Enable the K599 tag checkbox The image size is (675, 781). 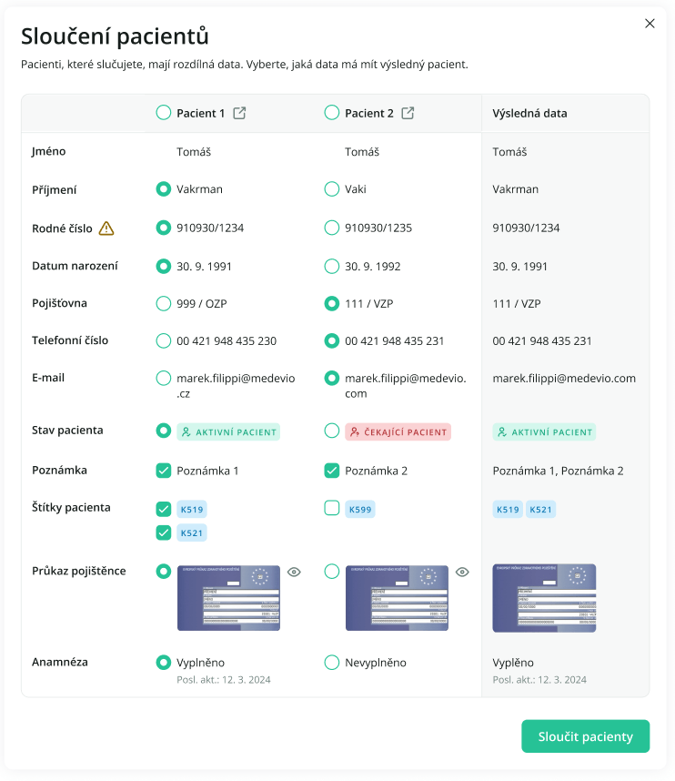click(x=332, y=509)
